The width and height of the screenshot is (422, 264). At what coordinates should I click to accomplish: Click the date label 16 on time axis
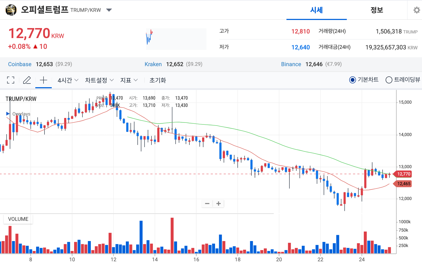pyautogui.click(x=196, y=259)
